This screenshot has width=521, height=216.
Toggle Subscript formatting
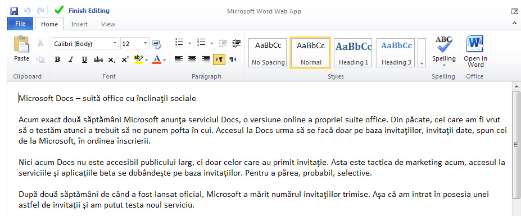click(112, 59)
